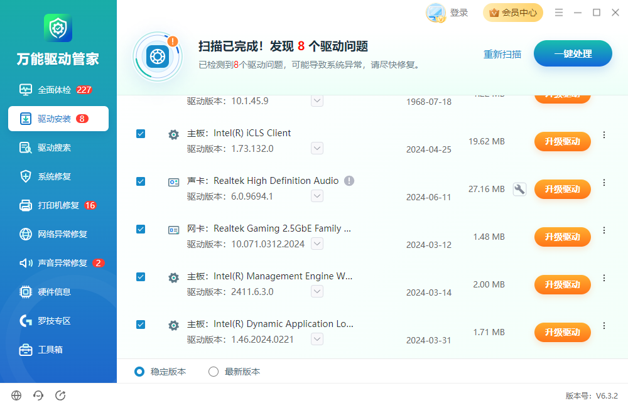The image size is (628, 408).
Task: Click 重新扫描 to rescan
Action: [502, 54]
